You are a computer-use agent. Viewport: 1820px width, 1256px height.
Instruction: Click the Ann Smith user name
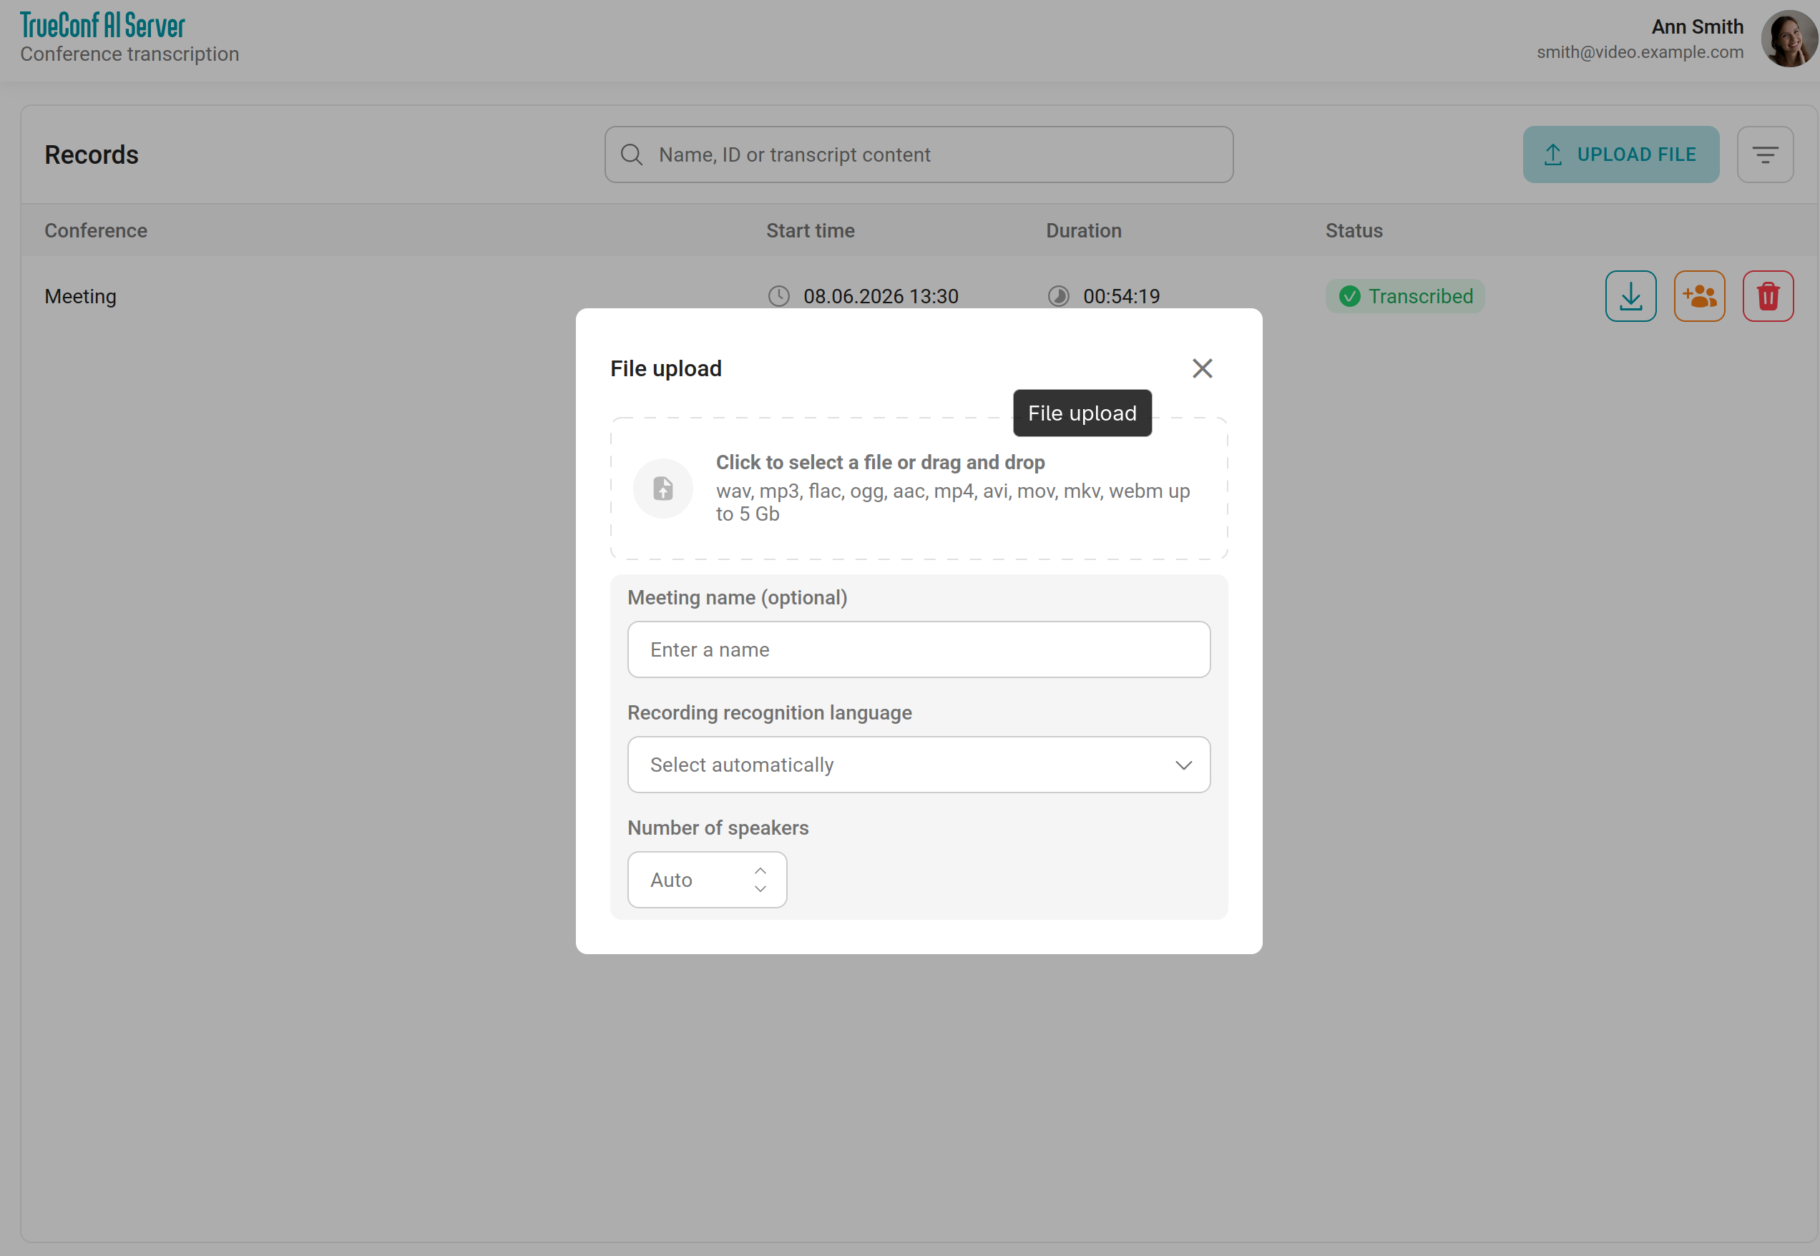(1696, 26)
